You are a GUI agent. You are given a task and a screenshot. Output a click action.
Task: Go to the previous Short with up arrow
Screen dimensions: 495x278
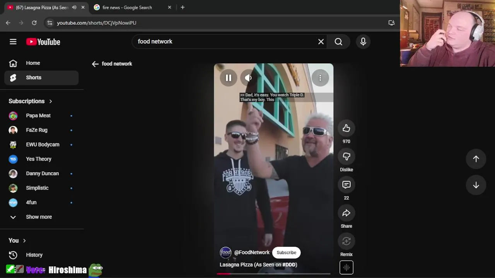pos(476,159)
